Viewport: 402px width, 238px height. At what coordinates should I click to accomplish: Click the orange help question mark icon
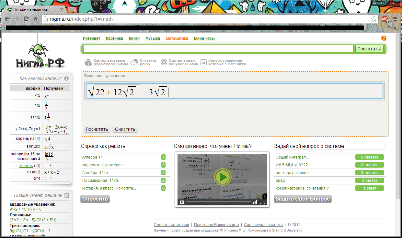[384, 38]
